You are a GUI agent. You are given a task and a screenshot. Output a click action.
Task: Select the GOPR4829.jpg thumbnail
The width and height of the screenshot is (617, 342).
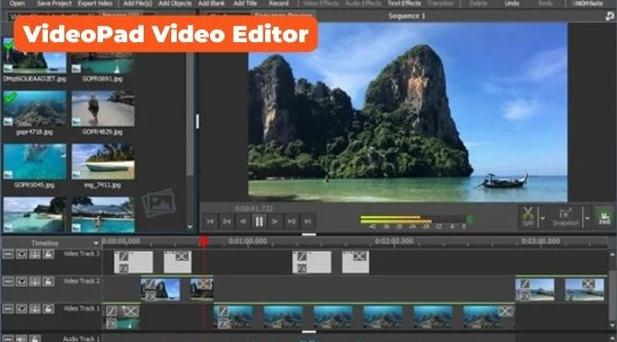click(103, 108)
